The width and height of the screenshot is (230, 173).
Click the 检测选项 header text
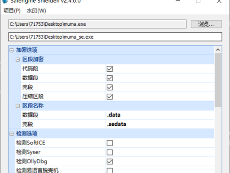tap(27, 133)
